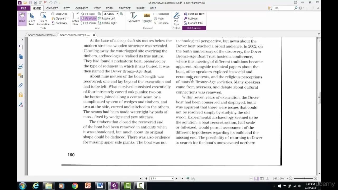Collapse the navigation panel arrow
The width and height of the screenshot is (338, 190).
point(22,40)
